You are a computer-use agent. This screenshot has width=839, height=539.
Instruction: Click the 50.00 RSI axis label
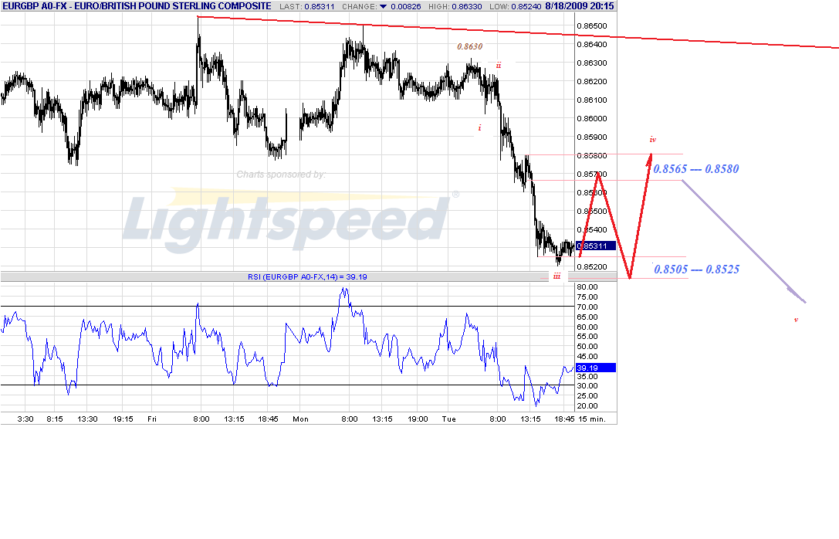(x=587, y=346)
